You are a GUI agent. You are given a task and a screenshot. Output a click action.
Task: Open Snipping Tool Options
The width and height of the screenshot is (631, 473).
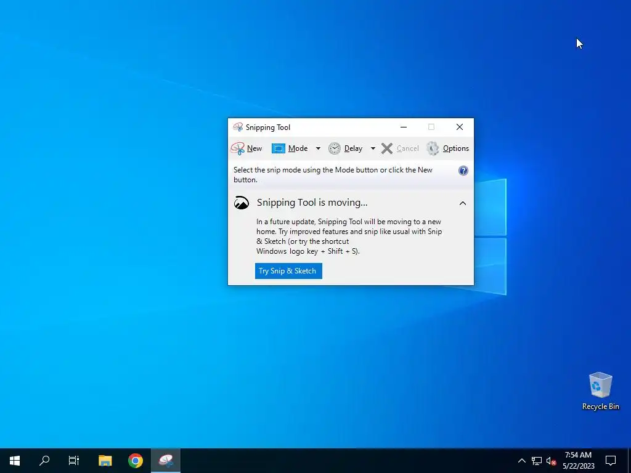[x=447, y=148]
